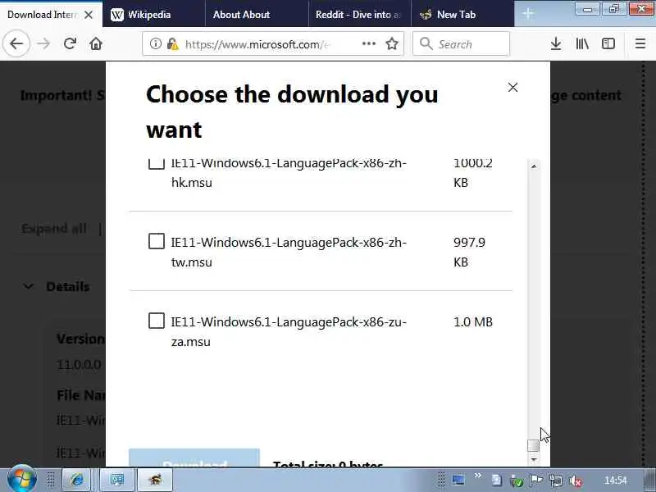Open the library icon in toolbar
Screen dimensions: 656x492
[582, 43]
